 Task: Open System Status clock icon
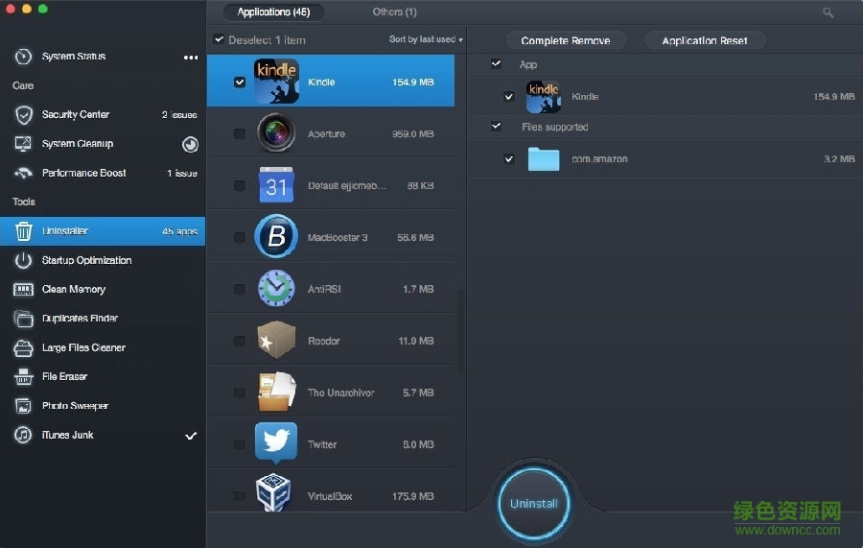(23, 57)
